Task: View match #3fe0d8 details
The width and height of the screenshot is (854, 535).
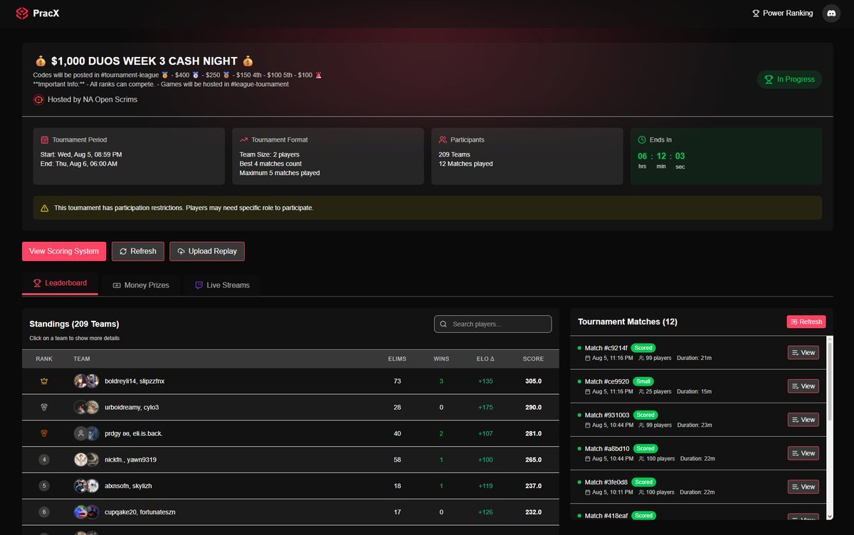Action: [803, 487]
